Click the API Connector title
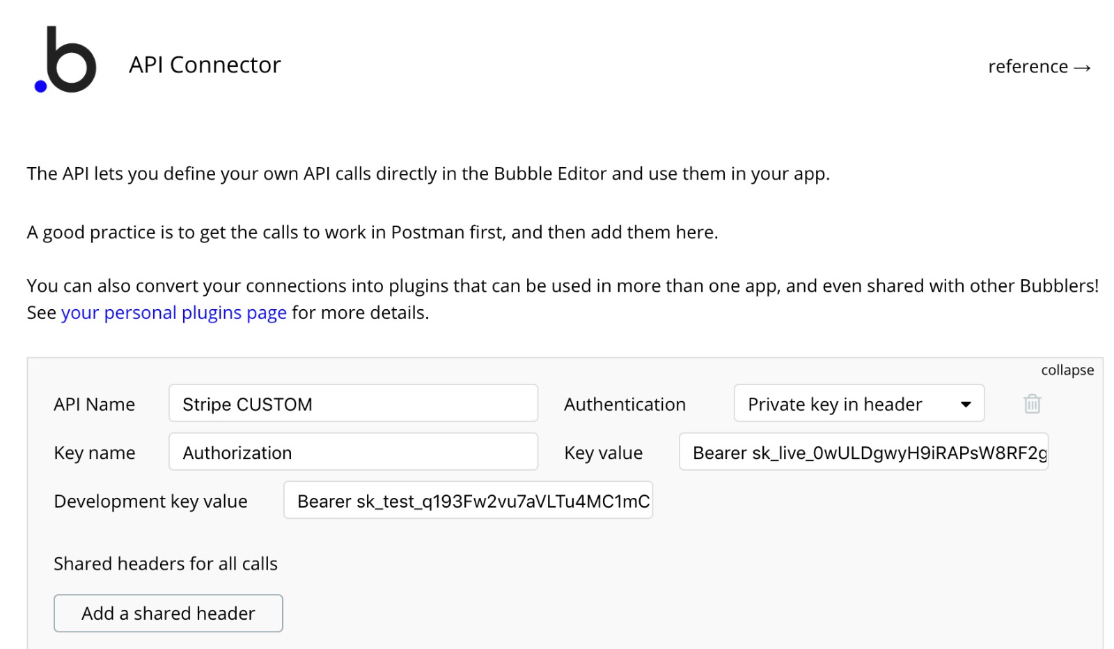 [x=205, y=65]
